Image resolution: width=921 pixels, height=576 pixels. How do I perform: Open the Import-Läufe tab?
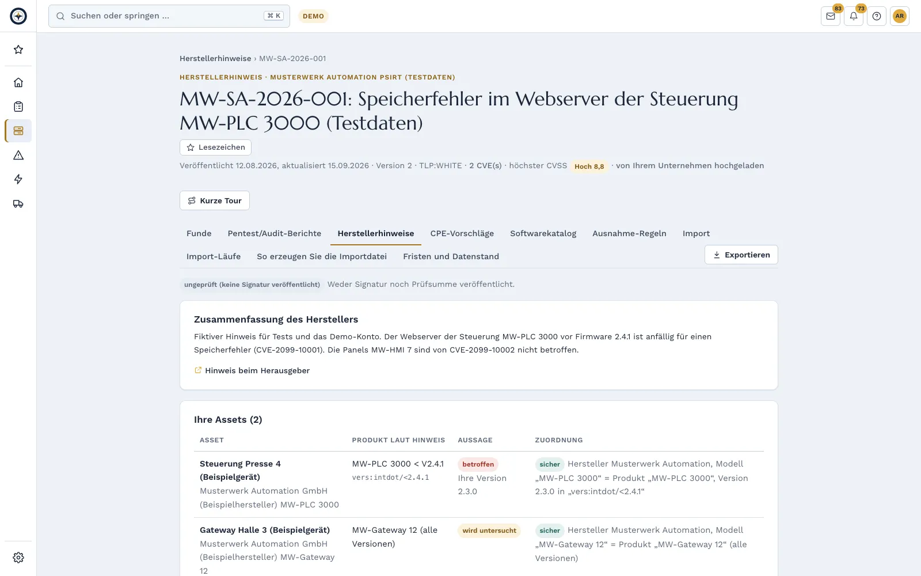pyautogui.click(x=214, y=256)
